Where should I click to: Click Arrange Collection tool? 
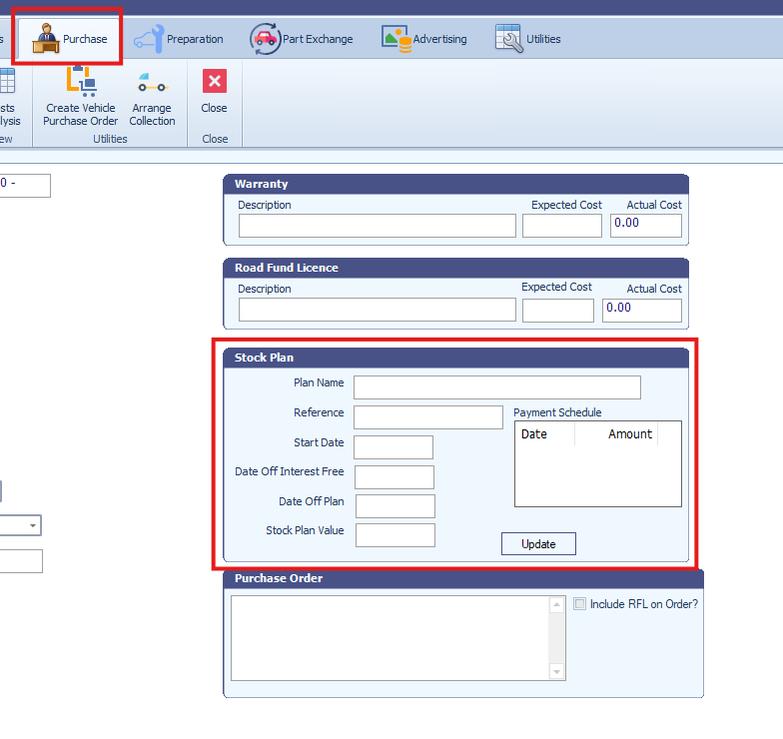click(152, 98)
